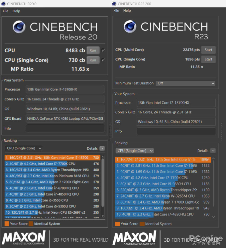226x248 pixels.
Task: Select R20 row Core i5-3550
Action: [x=53, y=200]
